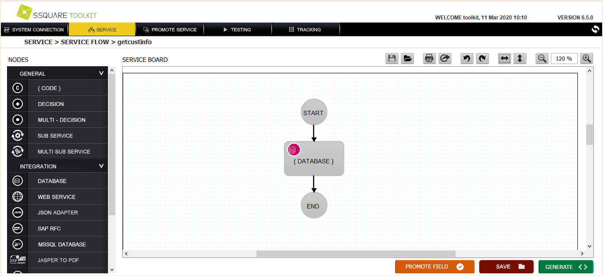Click the SSquare Toolkit logo

tap(57, 13)
